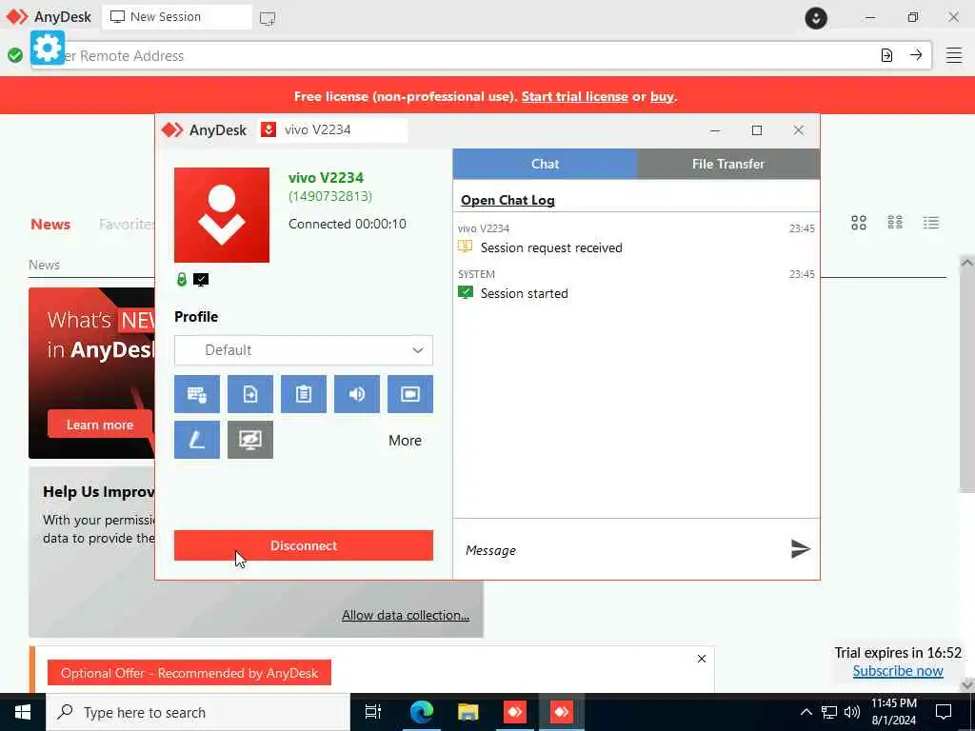Click the settings gear icon

tap(48, 48)
